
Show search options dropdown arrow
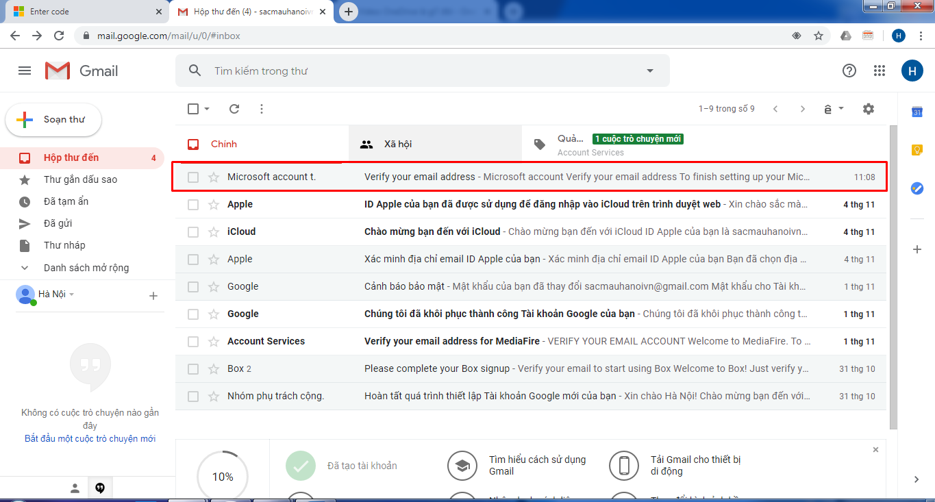(x=650, y=71)
